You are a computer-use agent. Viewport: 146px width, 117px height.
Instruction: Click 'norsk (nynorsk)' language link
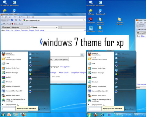click(65, 67)
